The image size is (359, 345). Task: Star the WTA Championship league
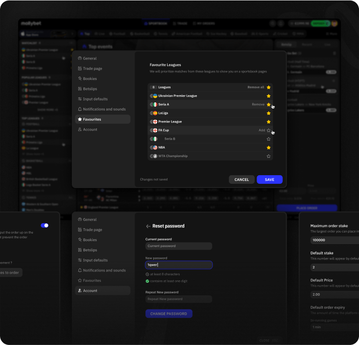coord(269,156)
